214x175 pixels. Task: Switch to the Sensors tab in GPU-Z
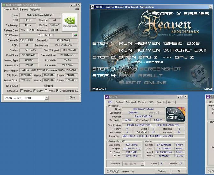pyautogui.click(x=24, y=9)
